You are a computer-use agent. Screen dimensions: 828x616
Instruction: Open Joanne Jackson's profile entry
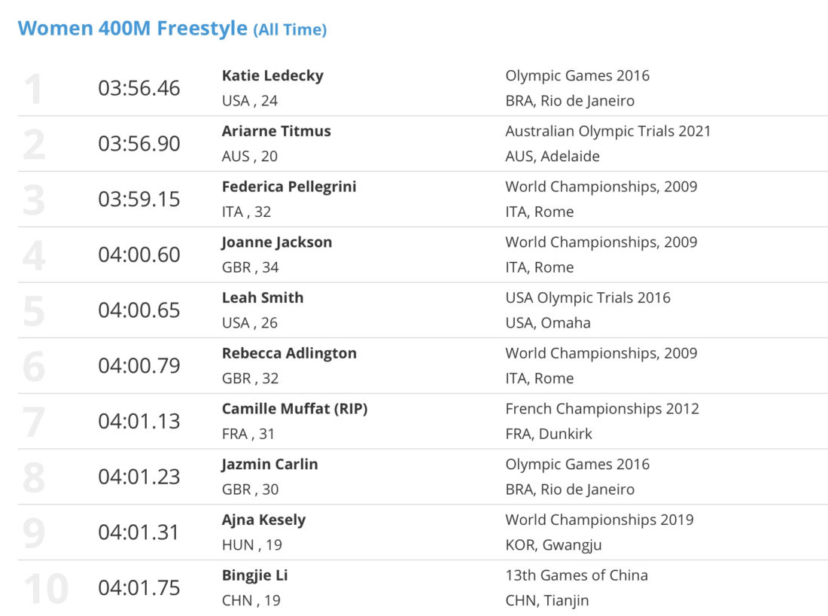[x=277, y=242]
